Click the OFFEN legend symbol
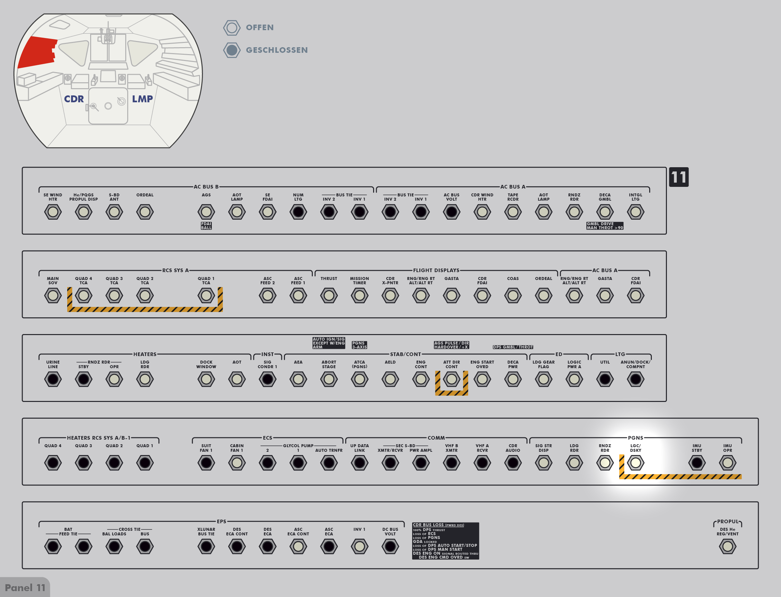Image resolution: width=781 pixels, height=597 pixels. (232, 27)
